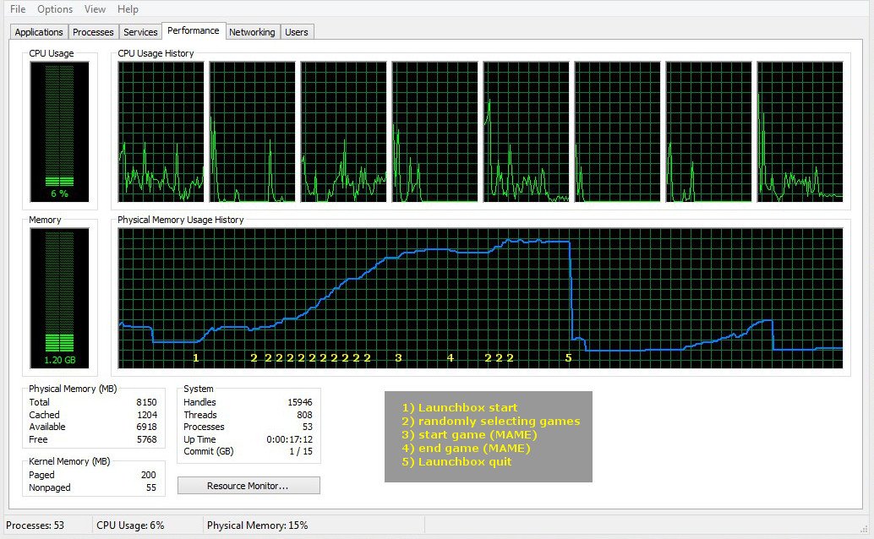Click the CPU Usage gauge showing 6 %
Image resolution: width=874 pixels, height=539 pixels.
point(60,132)
